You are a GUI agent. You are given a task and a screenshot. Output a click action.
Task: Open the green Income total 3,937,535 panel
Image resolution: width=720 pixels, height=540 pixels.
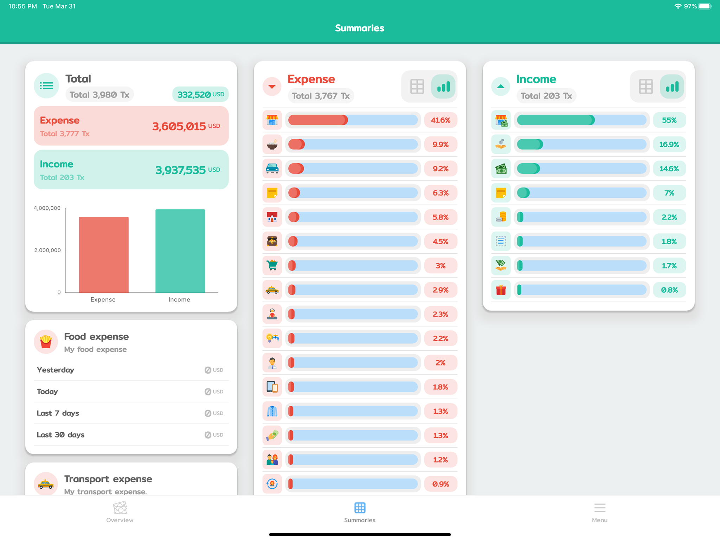[131, 170]
